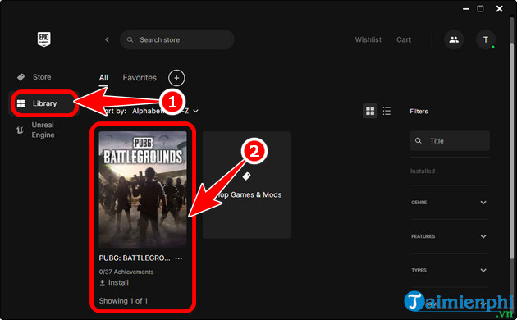The width and height of the screenshot is (517, 320).
Task: Open Unreal Engine section in sidebar
Action: pyautogui.click(x=43, y=130)
